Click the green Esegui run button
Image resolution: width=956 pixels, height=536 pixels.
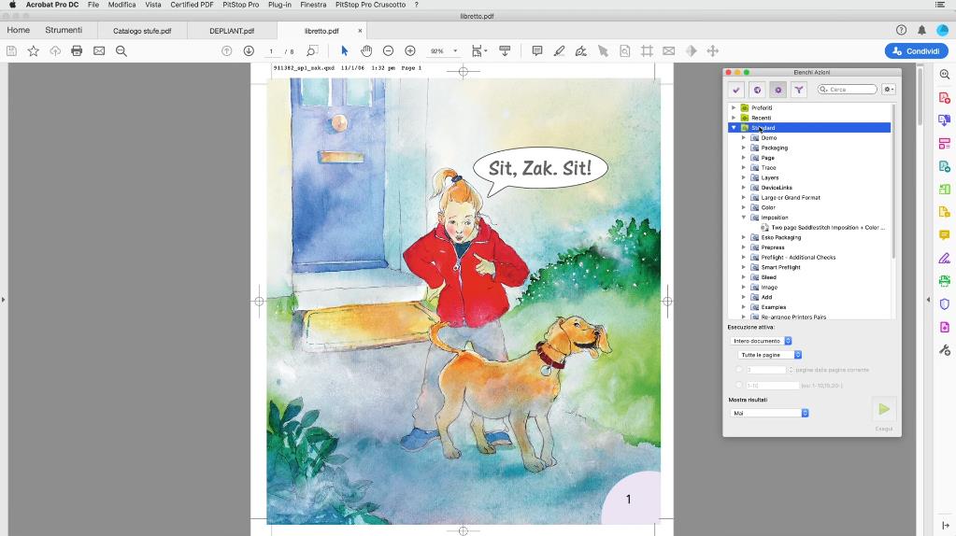pyautogui.click(x=884, y=409)
